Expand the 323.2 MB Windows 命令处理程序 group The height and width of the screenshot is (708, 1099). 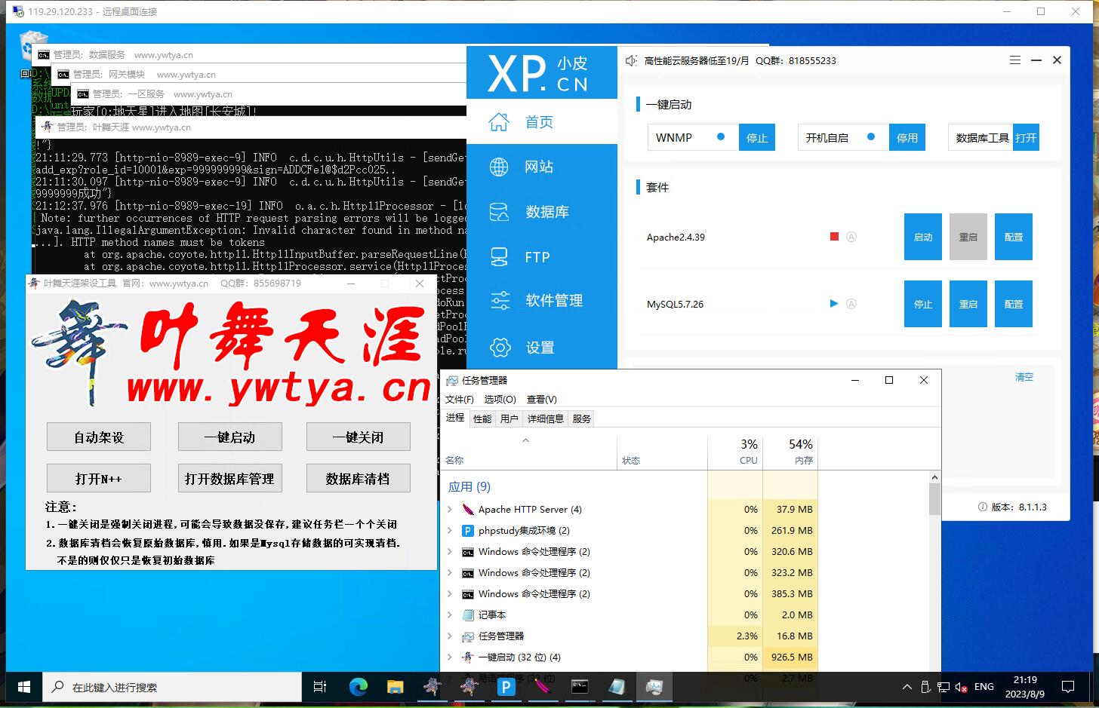[450, 573]
